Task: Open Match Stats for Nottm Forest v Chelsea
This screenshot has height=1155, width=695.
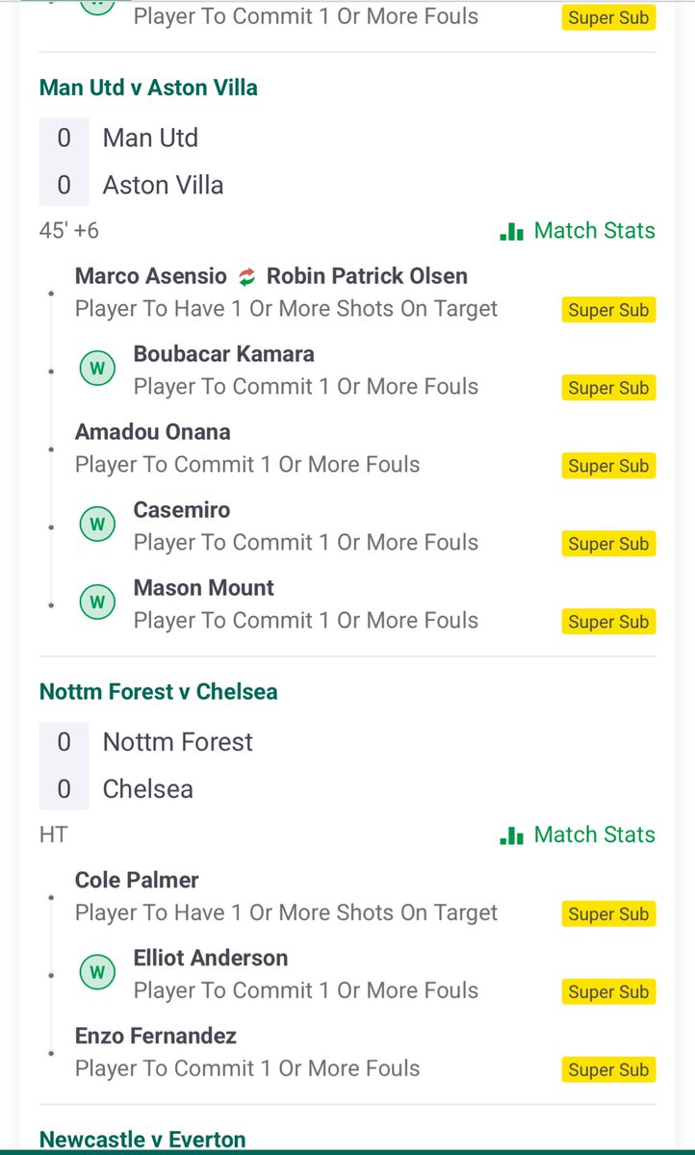Action: [578, 834]
